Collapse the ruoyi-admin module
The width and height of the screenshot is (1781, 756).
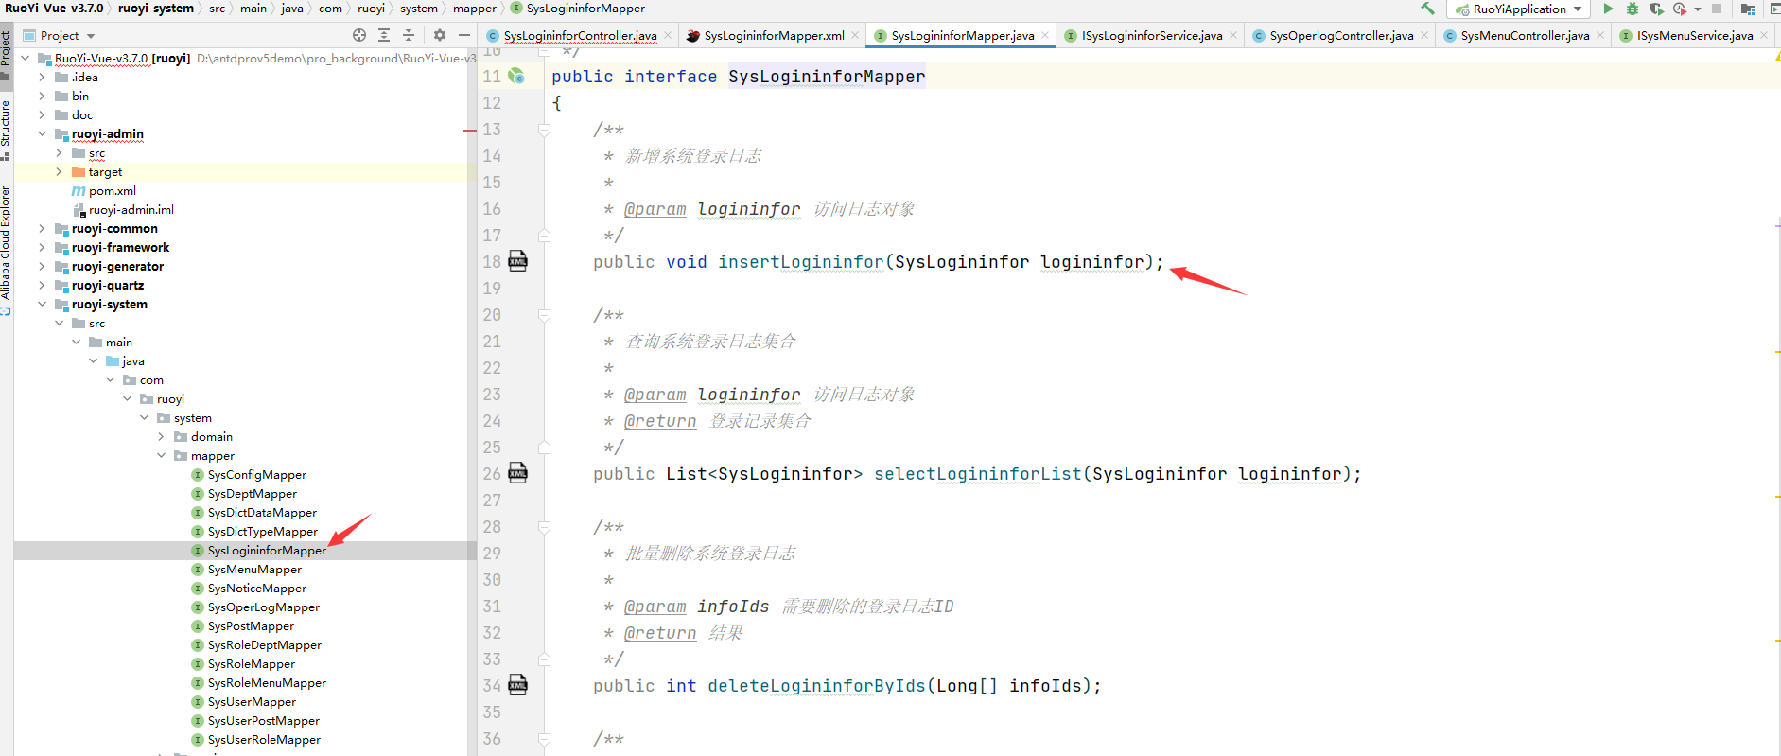42,133
